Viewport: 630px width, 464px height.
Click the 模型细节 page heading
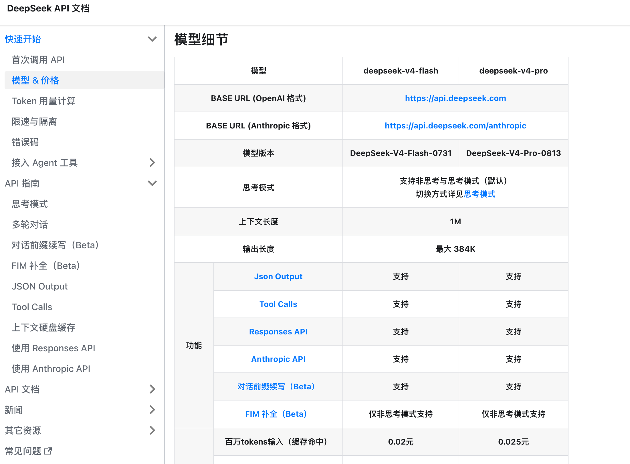(x=201, y=39)
